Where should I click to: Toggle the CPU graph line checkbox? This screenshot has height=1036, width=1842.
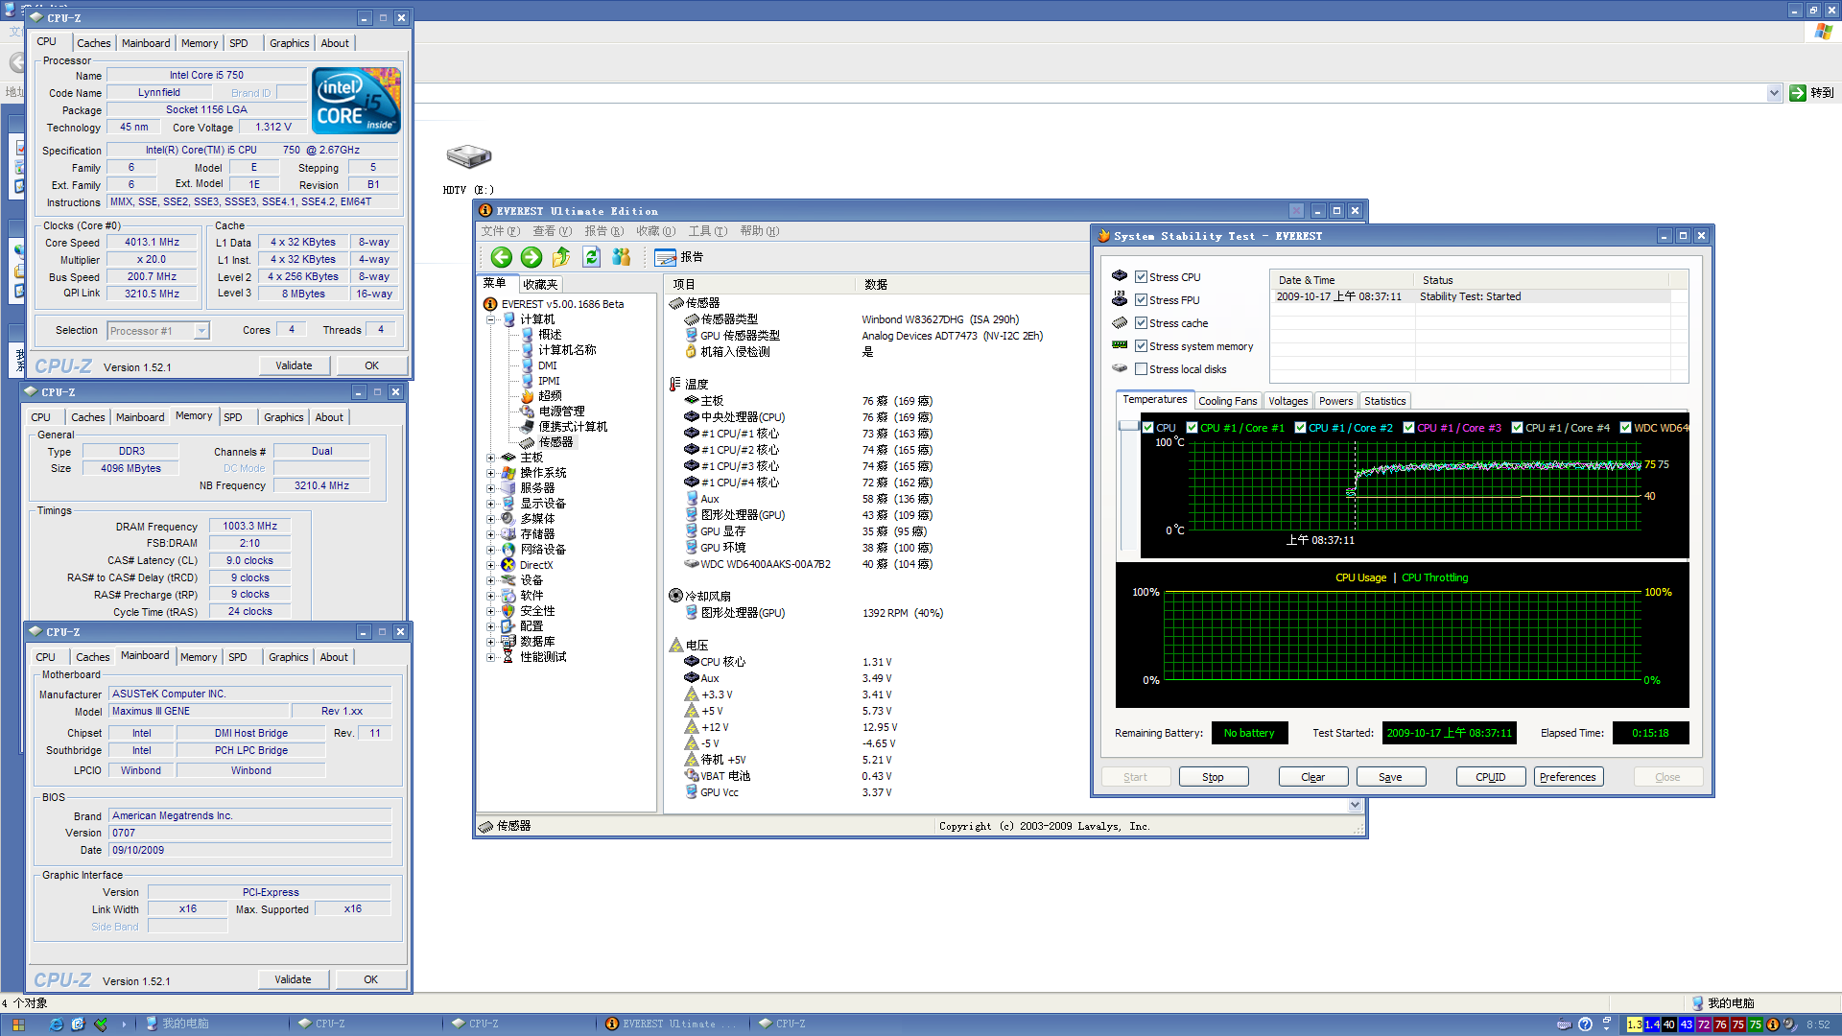coord(1147,428)
